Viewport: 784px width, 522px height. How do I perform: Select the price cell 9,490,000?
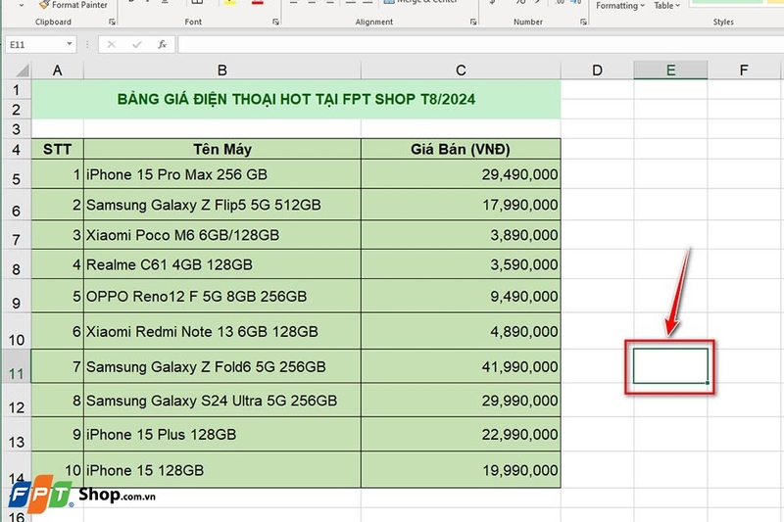[x=461, y=296]
